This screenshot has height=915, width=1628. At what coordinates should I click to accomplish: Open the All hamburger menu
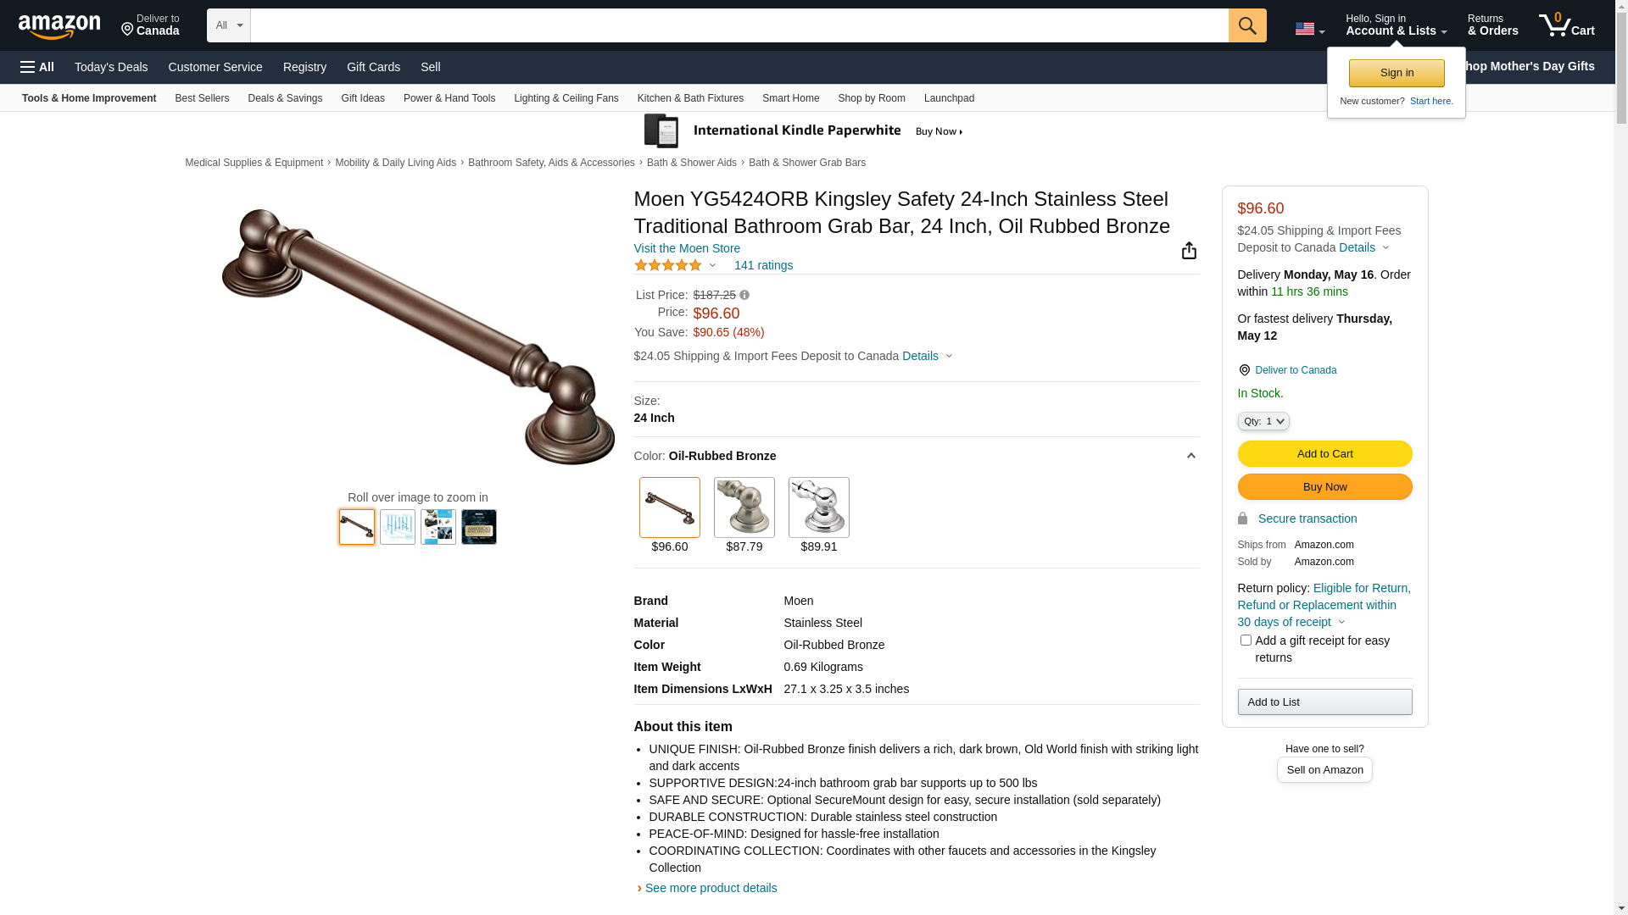tap(37, 67)
